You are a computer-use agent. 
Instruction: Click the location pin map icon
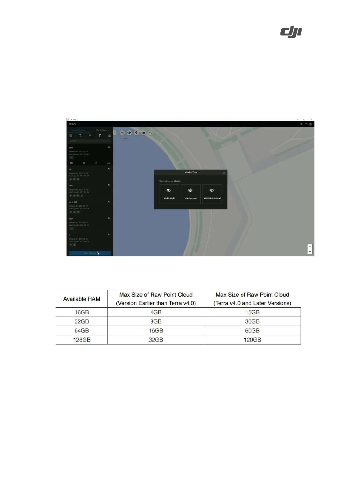[136, 133]
